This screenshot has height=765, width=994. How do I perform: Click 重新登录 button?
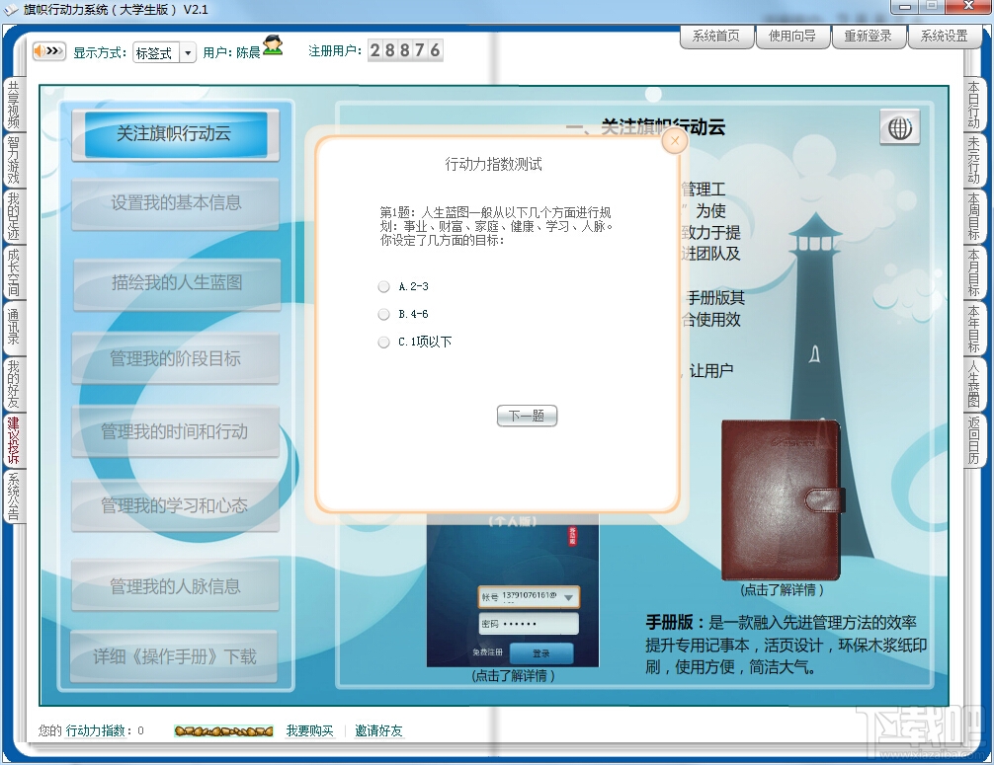coord(869,37)
